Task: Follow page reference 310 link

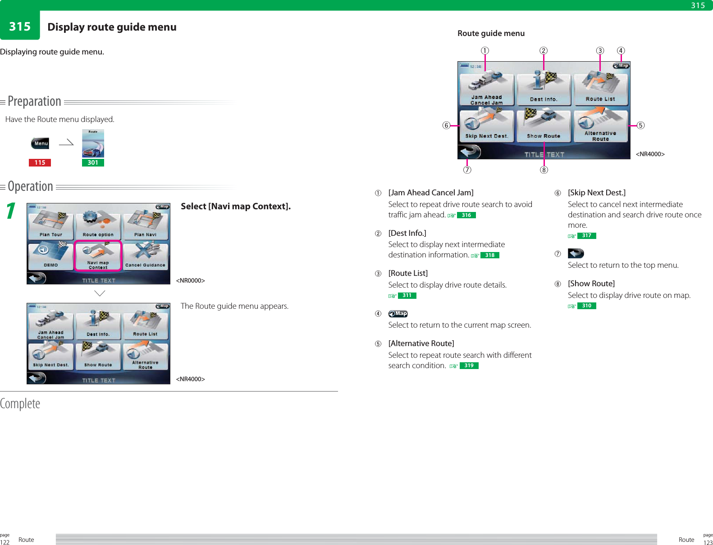Action: (x=587, y=306)
